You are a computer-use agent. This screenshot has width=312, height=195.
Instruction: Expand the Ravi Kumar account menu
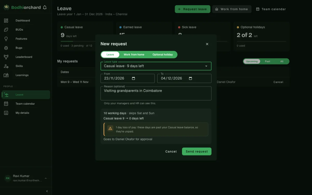[26, 178]
